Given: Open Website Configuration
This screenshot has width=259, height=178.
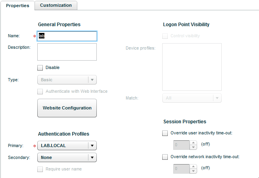Looking at the screenshot, I should 67,108.
